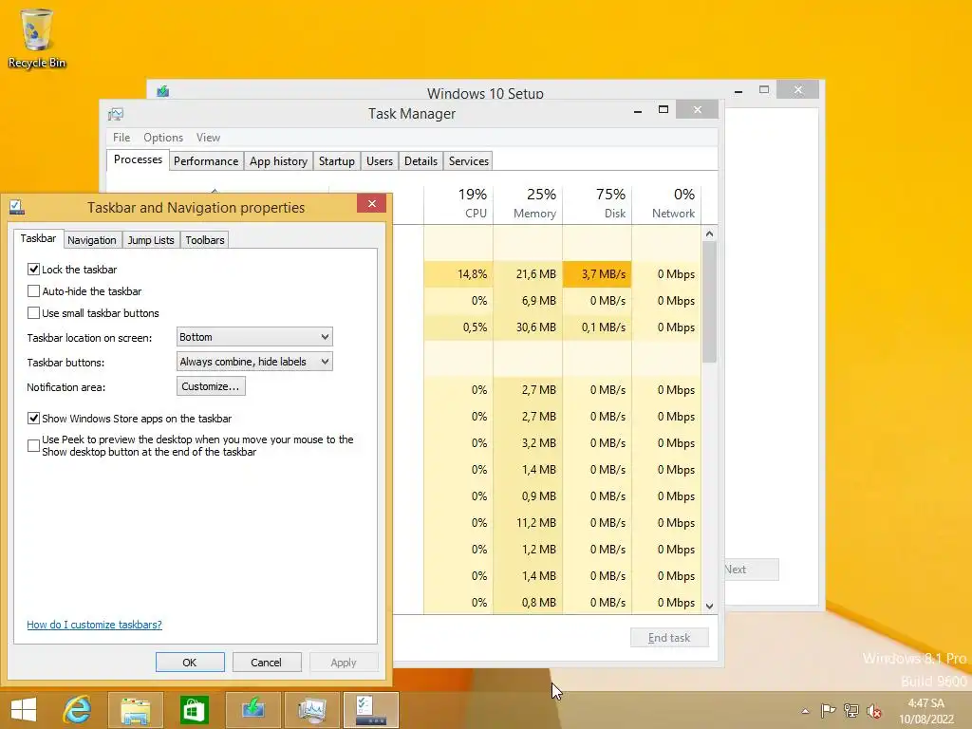Switch to the Navigation tab
Screen dimensions: 972x729
tap(92, 240)
